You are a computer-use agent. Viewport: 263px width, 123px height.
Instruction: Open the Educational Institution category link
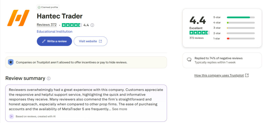(x=54, y=32)
